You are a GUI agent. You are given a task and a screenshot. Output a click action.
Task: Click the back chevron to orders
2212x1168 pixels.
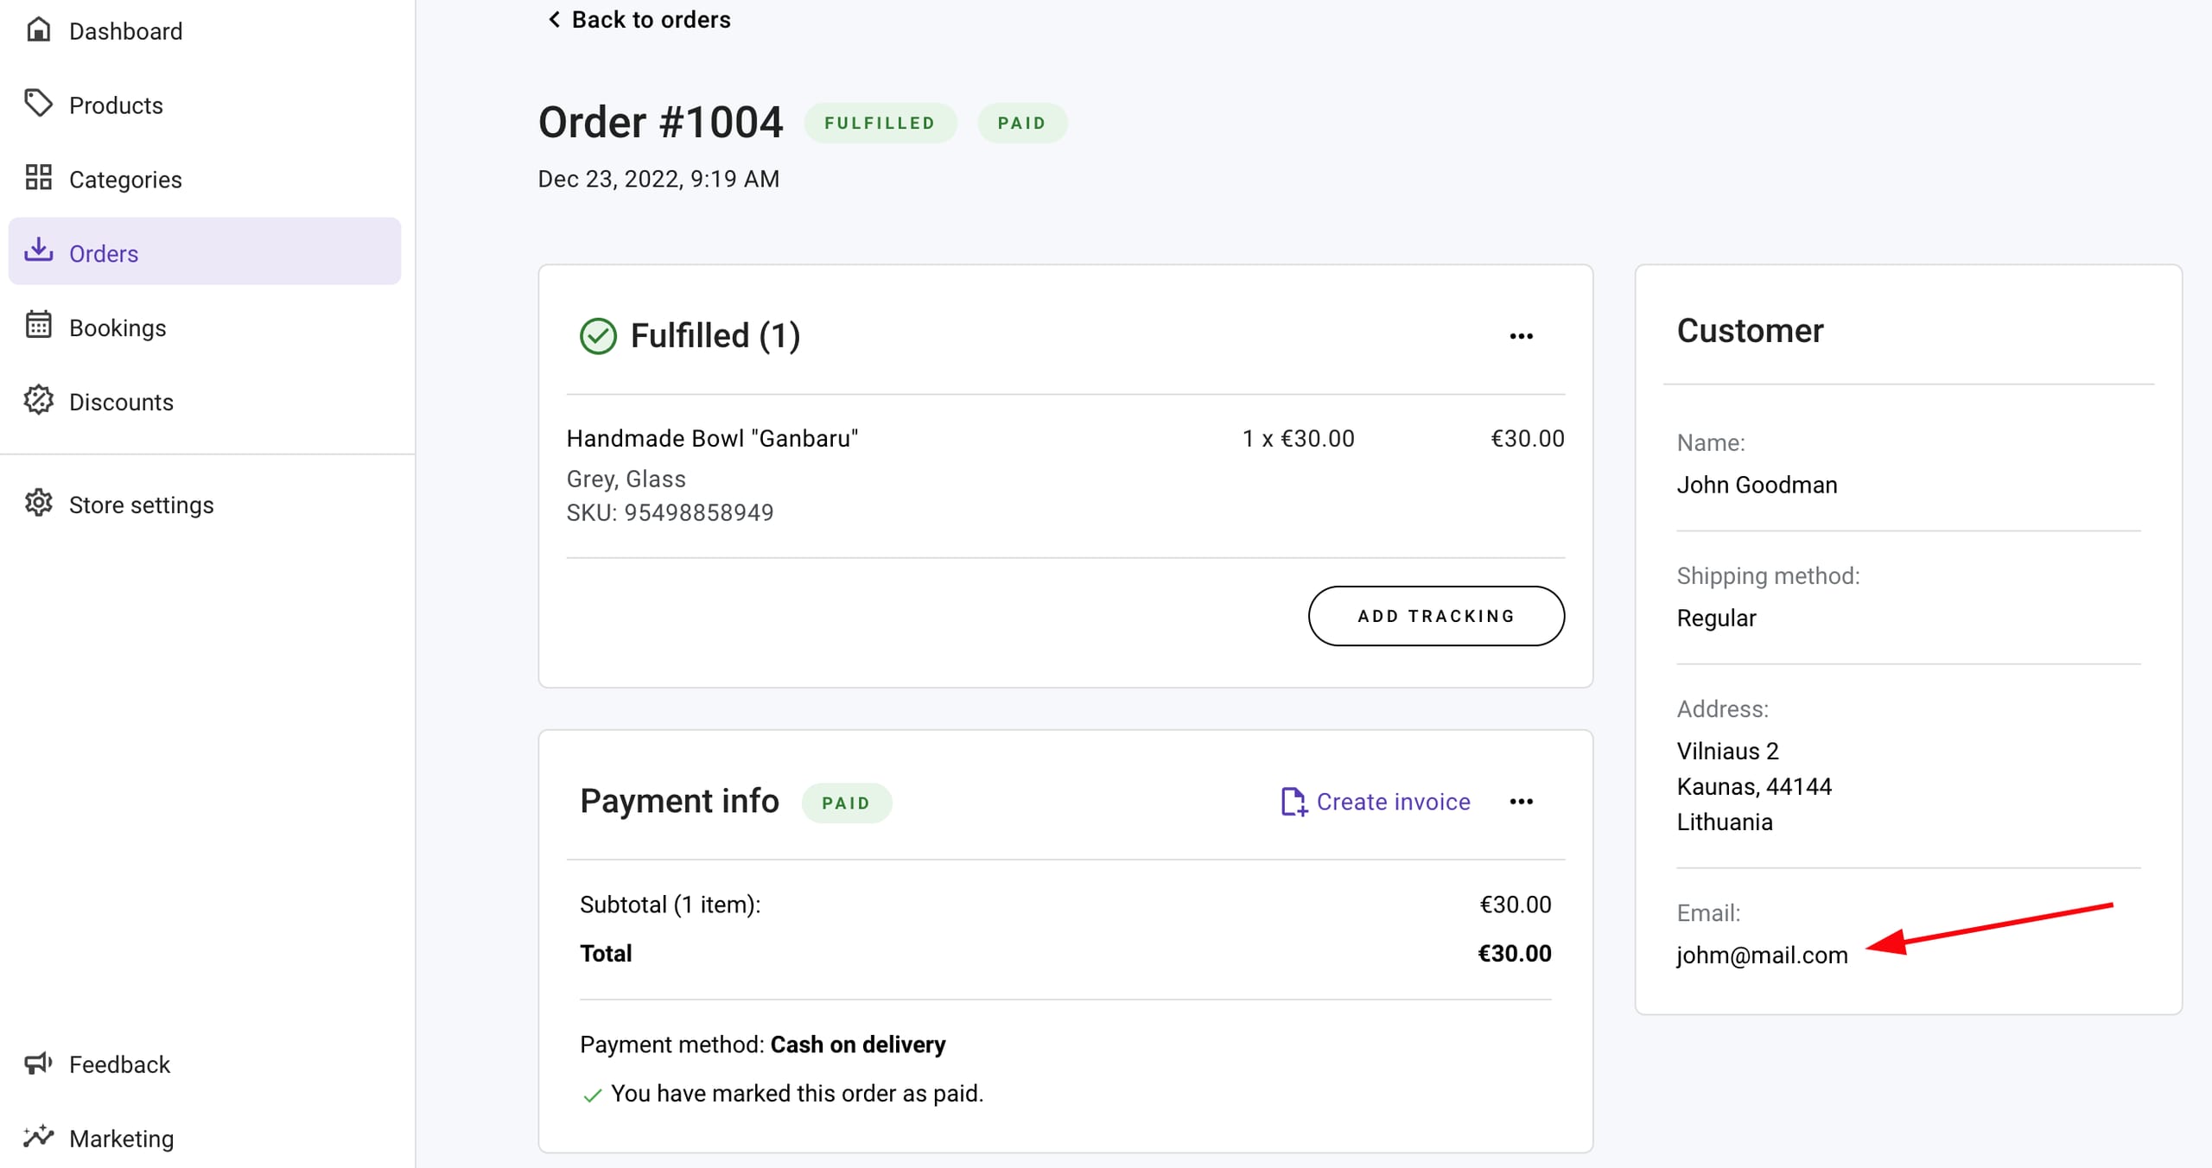point(554,19)
